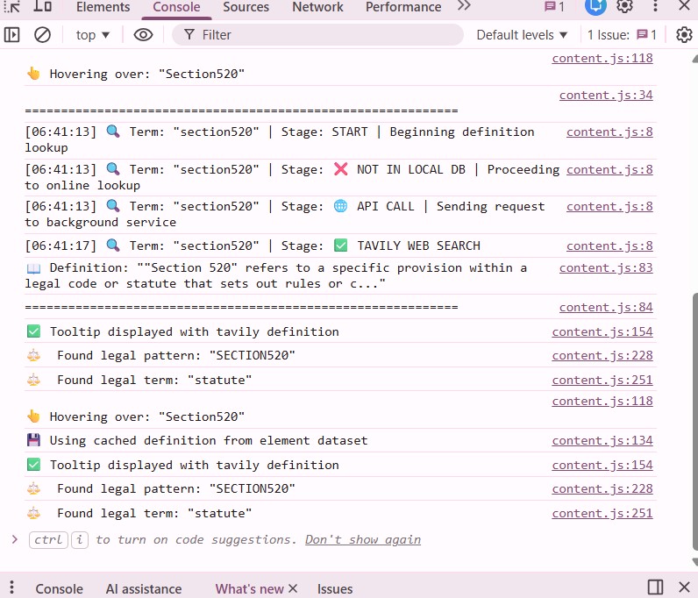The width and height of the screenshot is (698, 598).
Task: Open the content.js:134 source link
Action: [602, 440]
